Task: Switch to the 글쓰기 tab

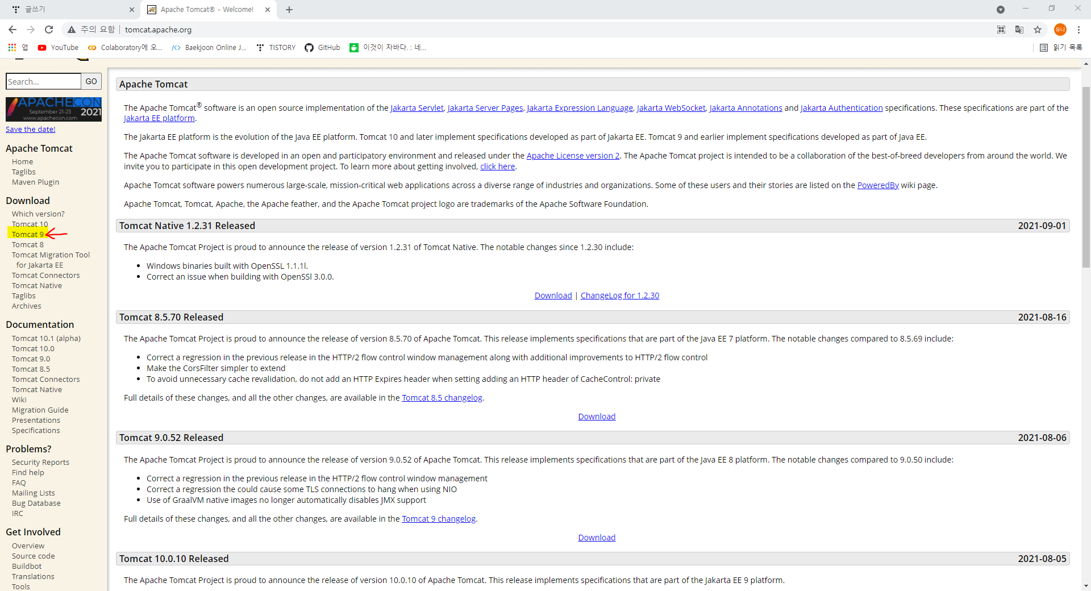Action: 71,10
